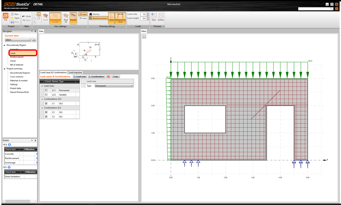341x205 pixels.
Task: Switch to Solid view mode
Action: 45,17
